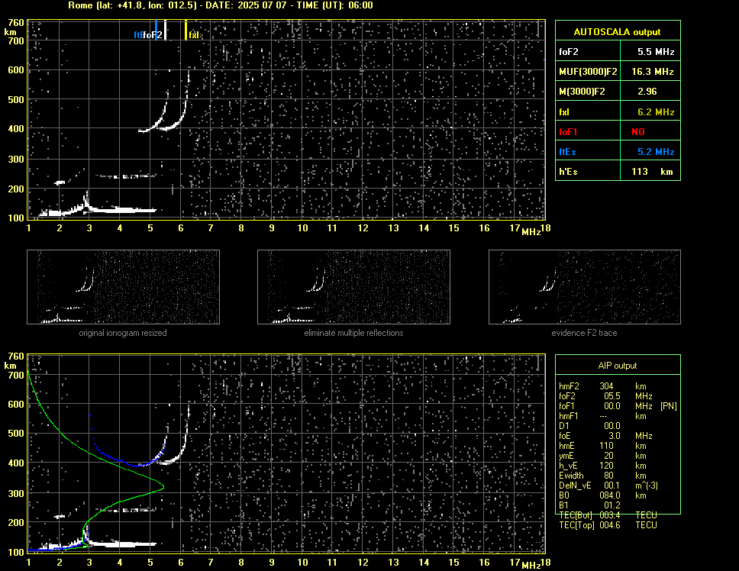Click the 'evidence F2 trace' thumbnail
Screen dimensions: 739x571
(x=585, y=287)
